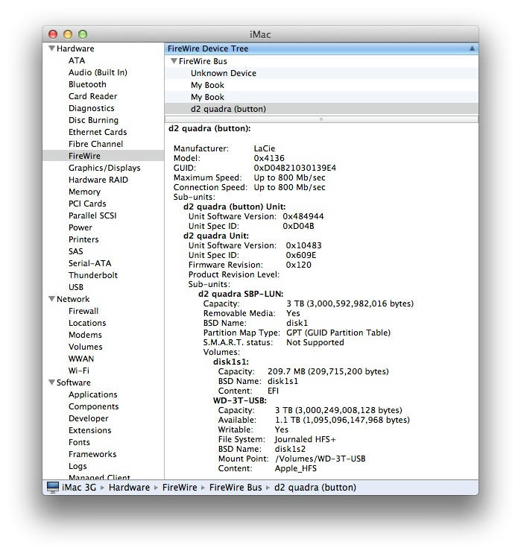The image size is (521, 554).
Task: Click the WD-3T-USB volume heading
Action: 239,400
